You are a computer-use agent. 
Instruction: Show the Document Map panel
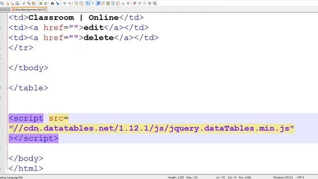tap(108, 3)
